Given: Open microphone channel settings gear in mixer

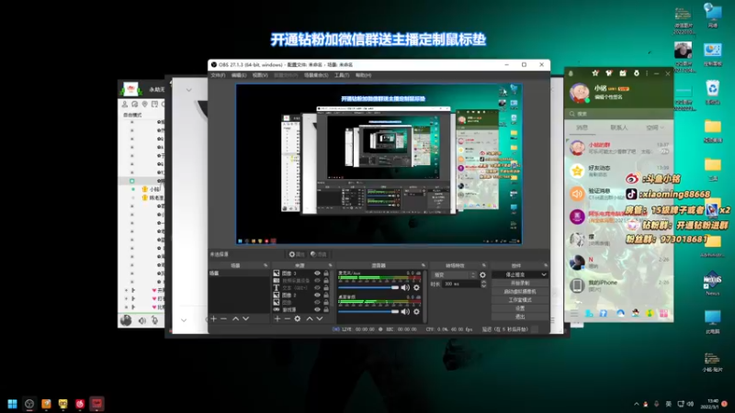Looking at the screenshot, I should tap(416, 287).
